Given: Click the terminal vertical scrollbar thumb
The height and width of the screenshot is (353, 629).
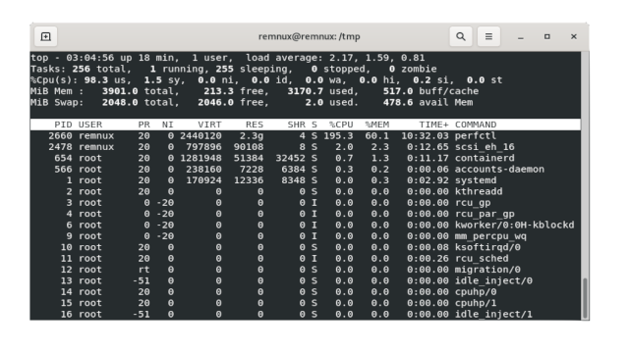Looking at the screenshot, I should click(585, 298).
